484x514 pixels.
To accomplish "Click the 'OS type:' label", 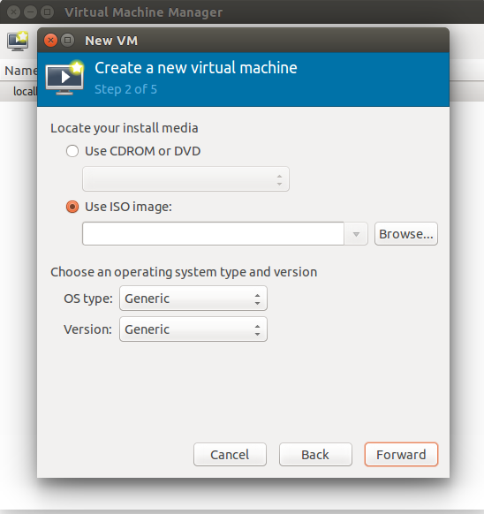I will coord(88,299).
